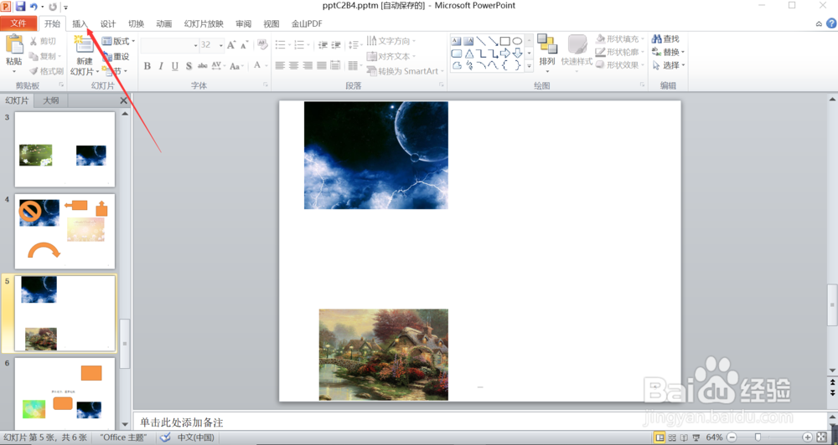Toggle text Shadow formatting

click(189, 66)
